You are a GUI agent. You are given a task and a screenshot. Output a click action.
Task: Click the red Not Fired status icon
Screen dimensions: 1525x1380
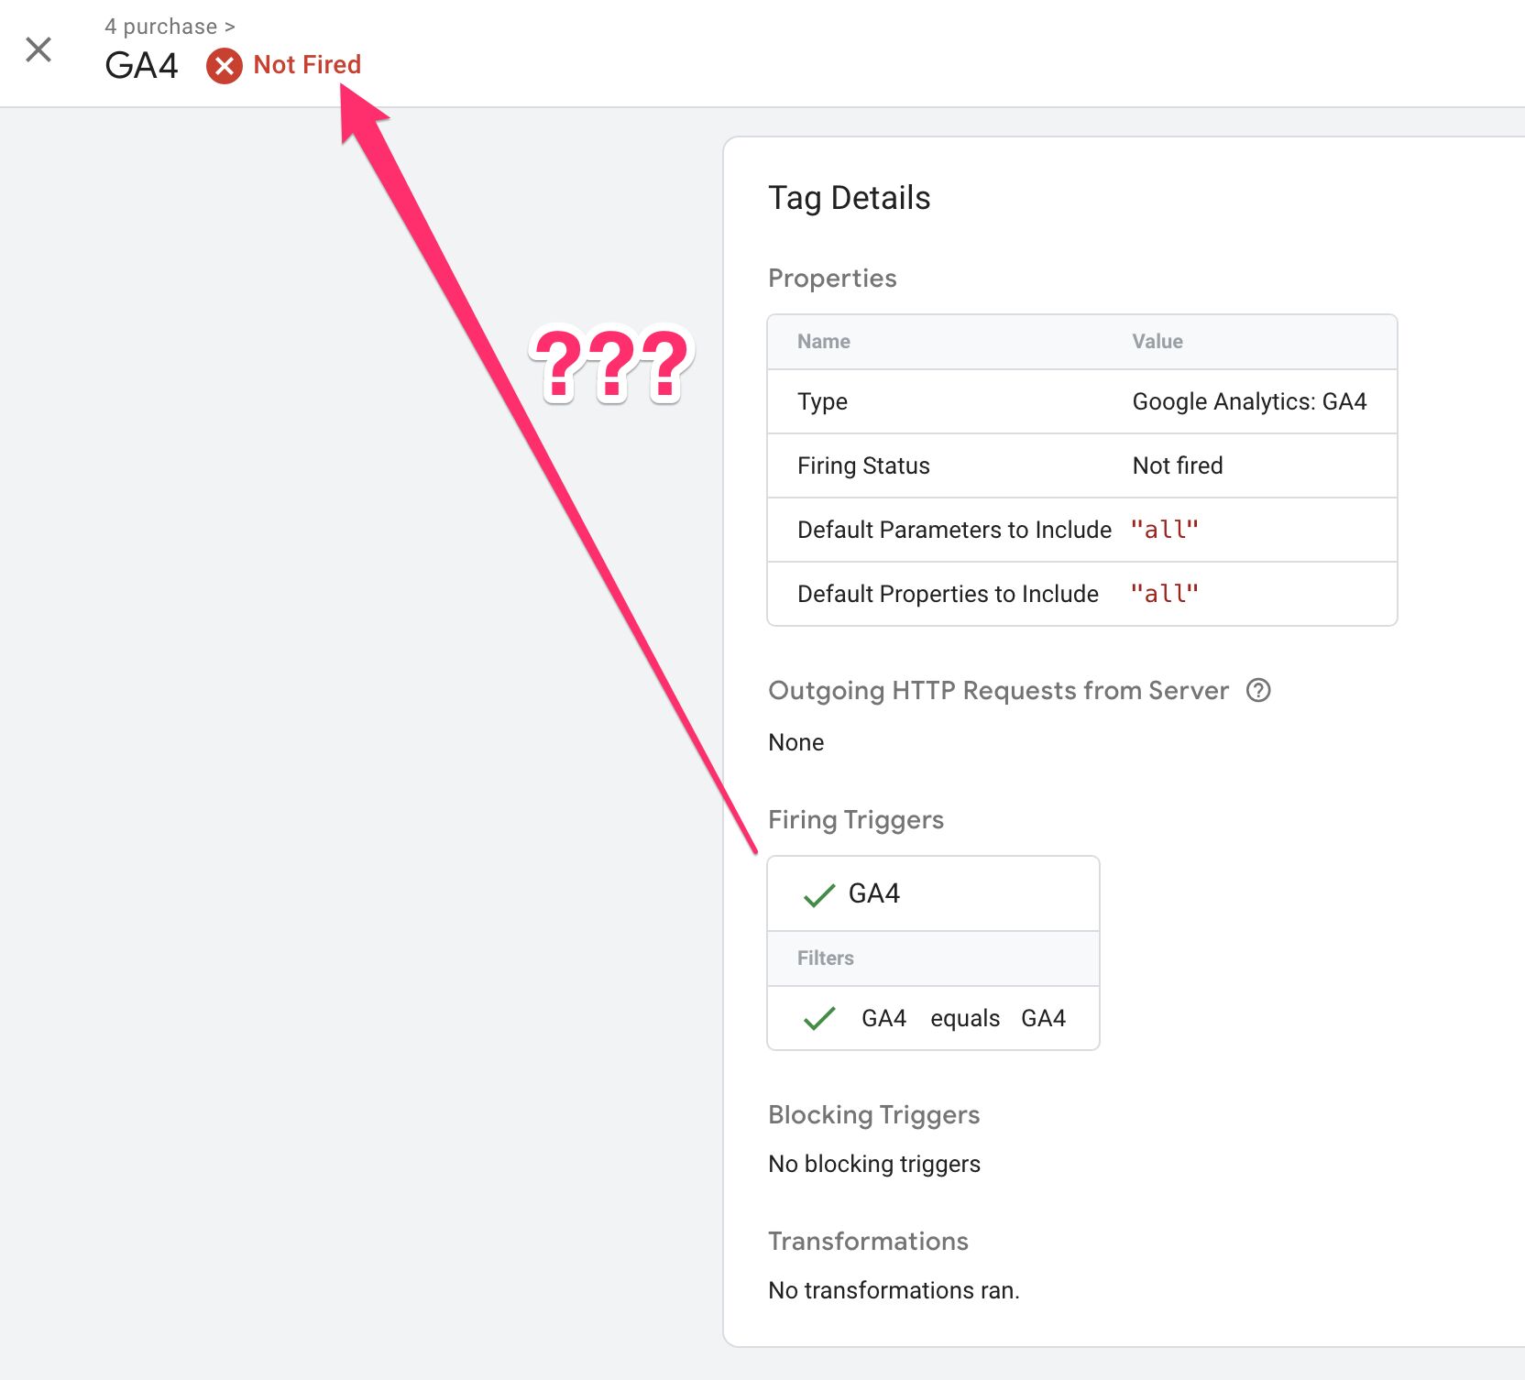pos(225,66)
